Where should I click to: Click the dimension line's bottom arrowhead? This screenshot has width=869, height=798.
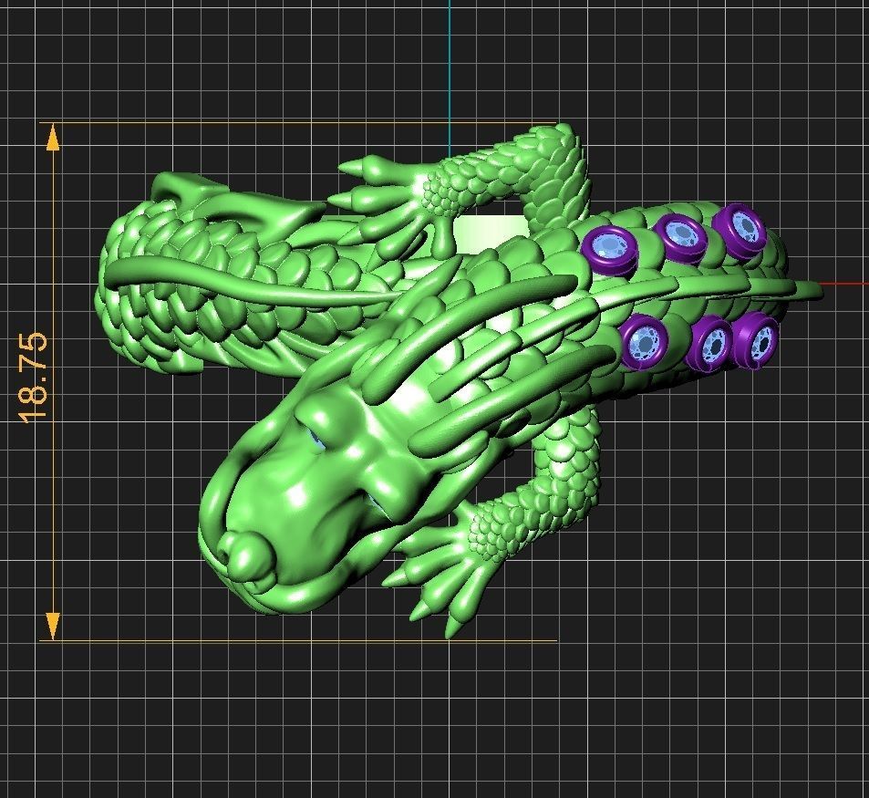click(x=53, y=627)
